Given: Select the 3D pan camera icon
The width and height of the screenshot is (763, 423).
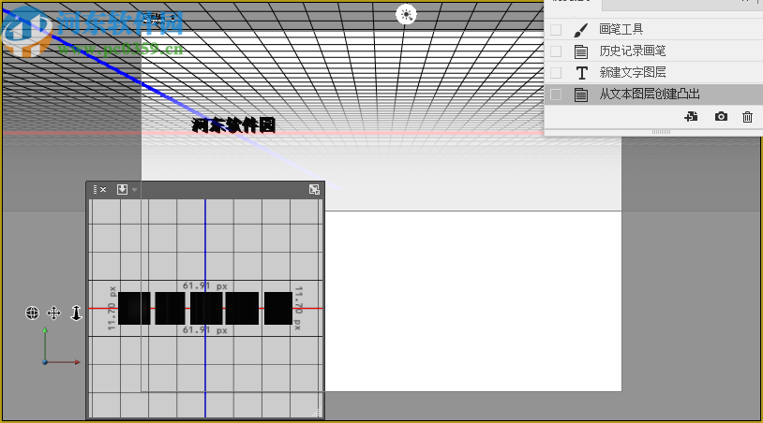Looking at the screenshot, I should click(x=53, y=314).
